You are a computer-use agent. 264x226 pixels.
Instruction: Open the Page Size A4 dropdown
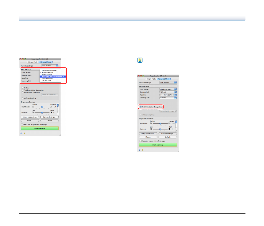(168, 95)
